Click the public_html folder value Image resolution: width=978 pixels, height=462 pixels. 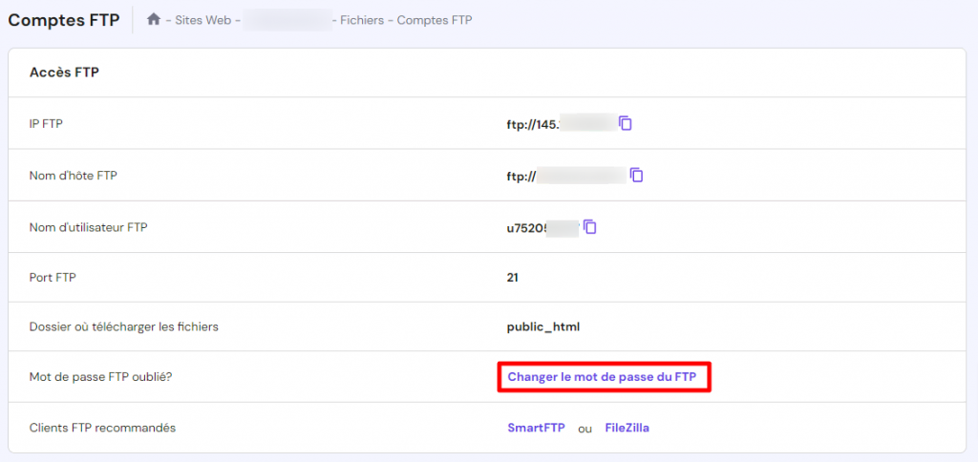542,326
